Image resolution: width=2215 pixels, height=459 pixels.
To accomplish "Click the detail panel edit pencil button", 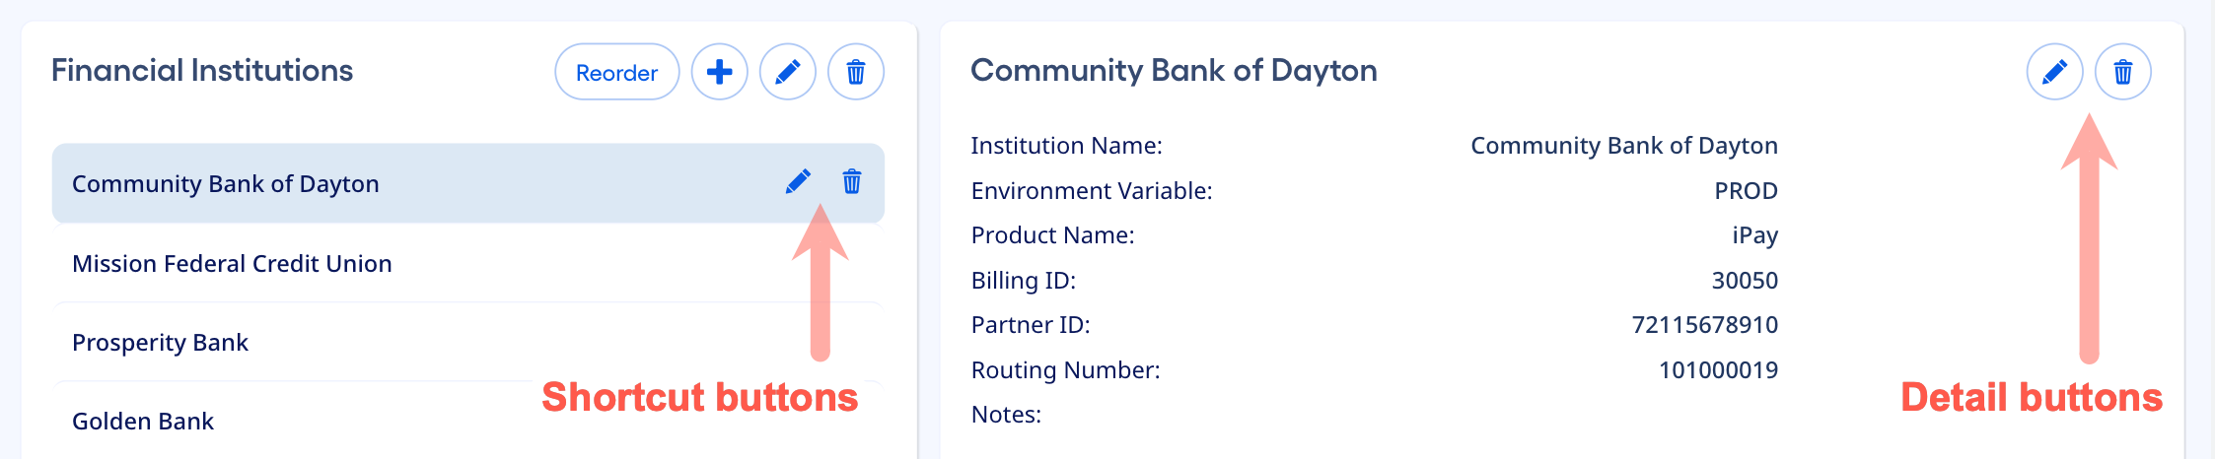I will coord(2054,72).
